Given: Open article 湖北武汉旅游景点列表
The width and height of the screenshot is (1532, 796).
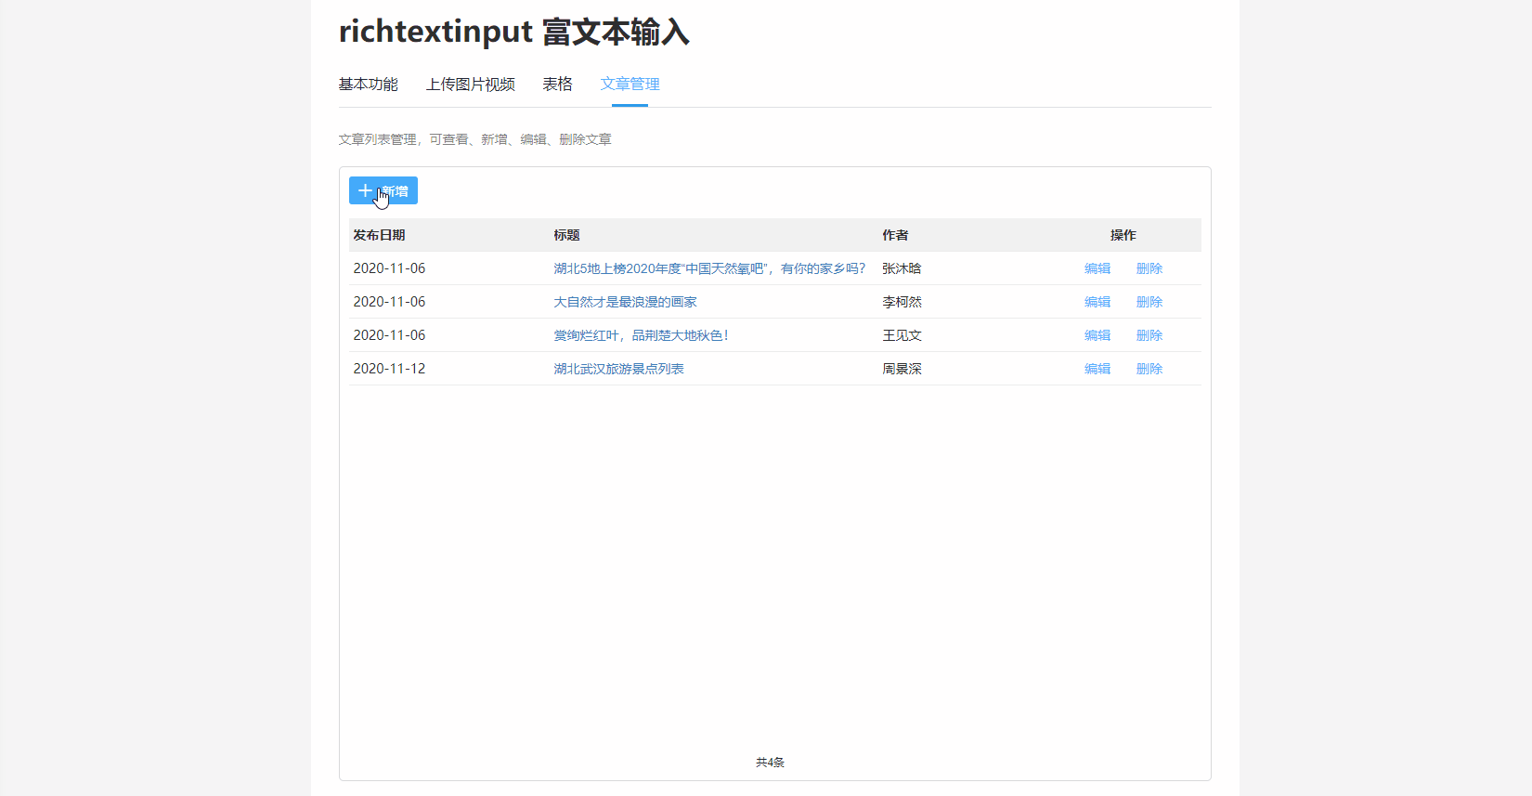Looking at the screenshot, I should [x=618, y=369].
